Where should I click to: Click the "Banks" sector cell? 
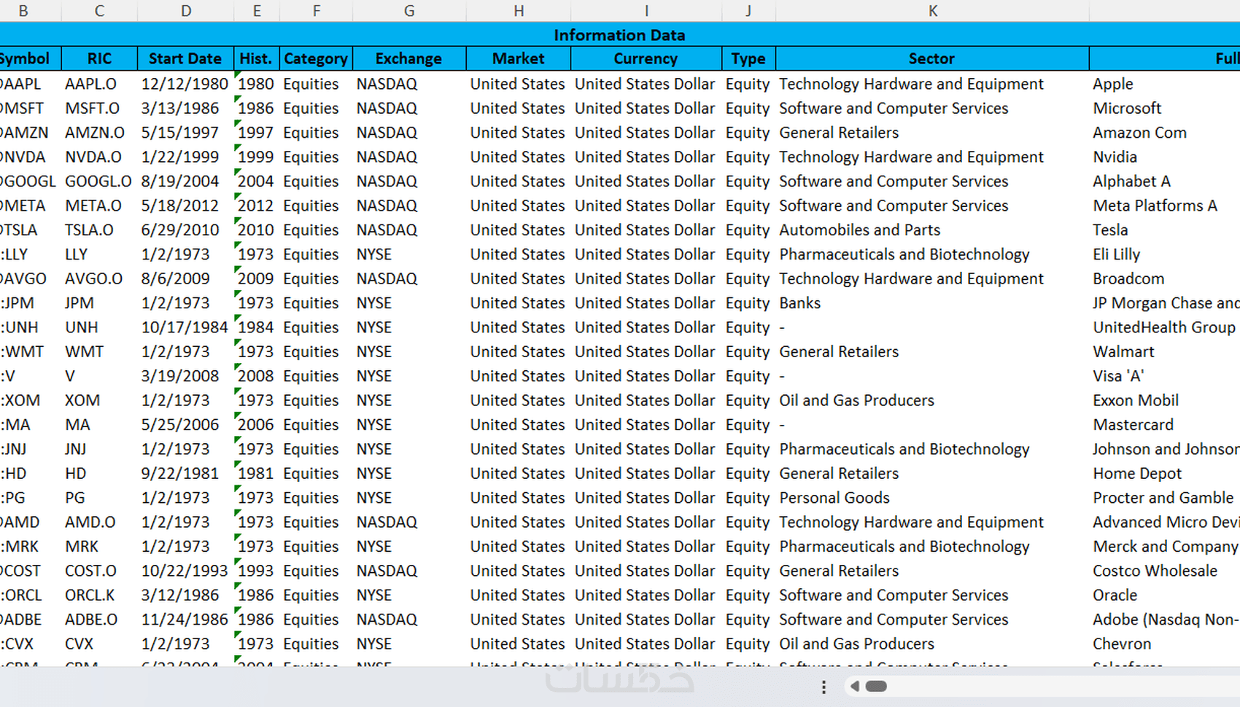pos(932,302)
